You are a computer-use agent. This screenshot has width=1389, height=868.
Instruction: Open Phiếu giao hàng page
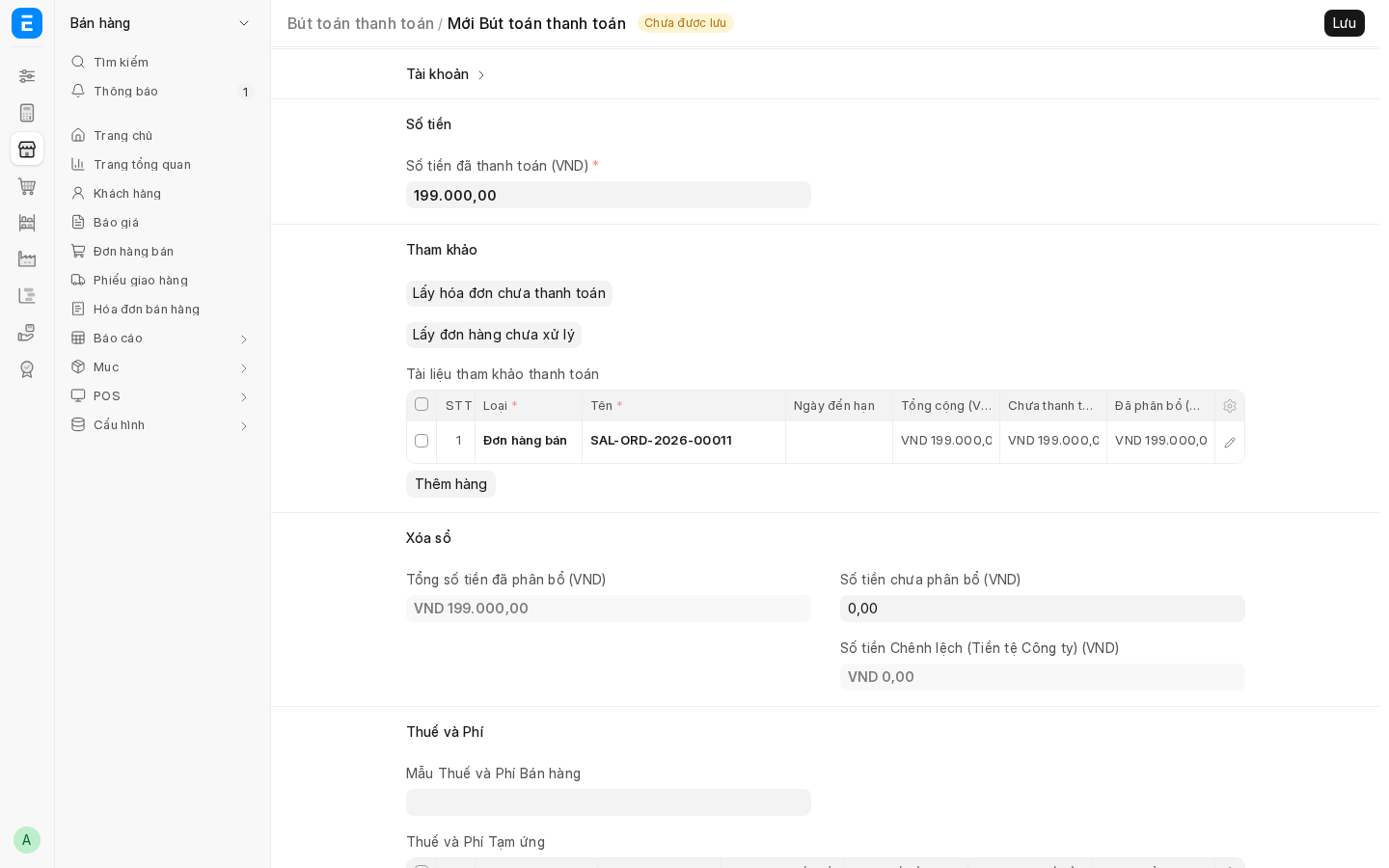tap(162, 280)
